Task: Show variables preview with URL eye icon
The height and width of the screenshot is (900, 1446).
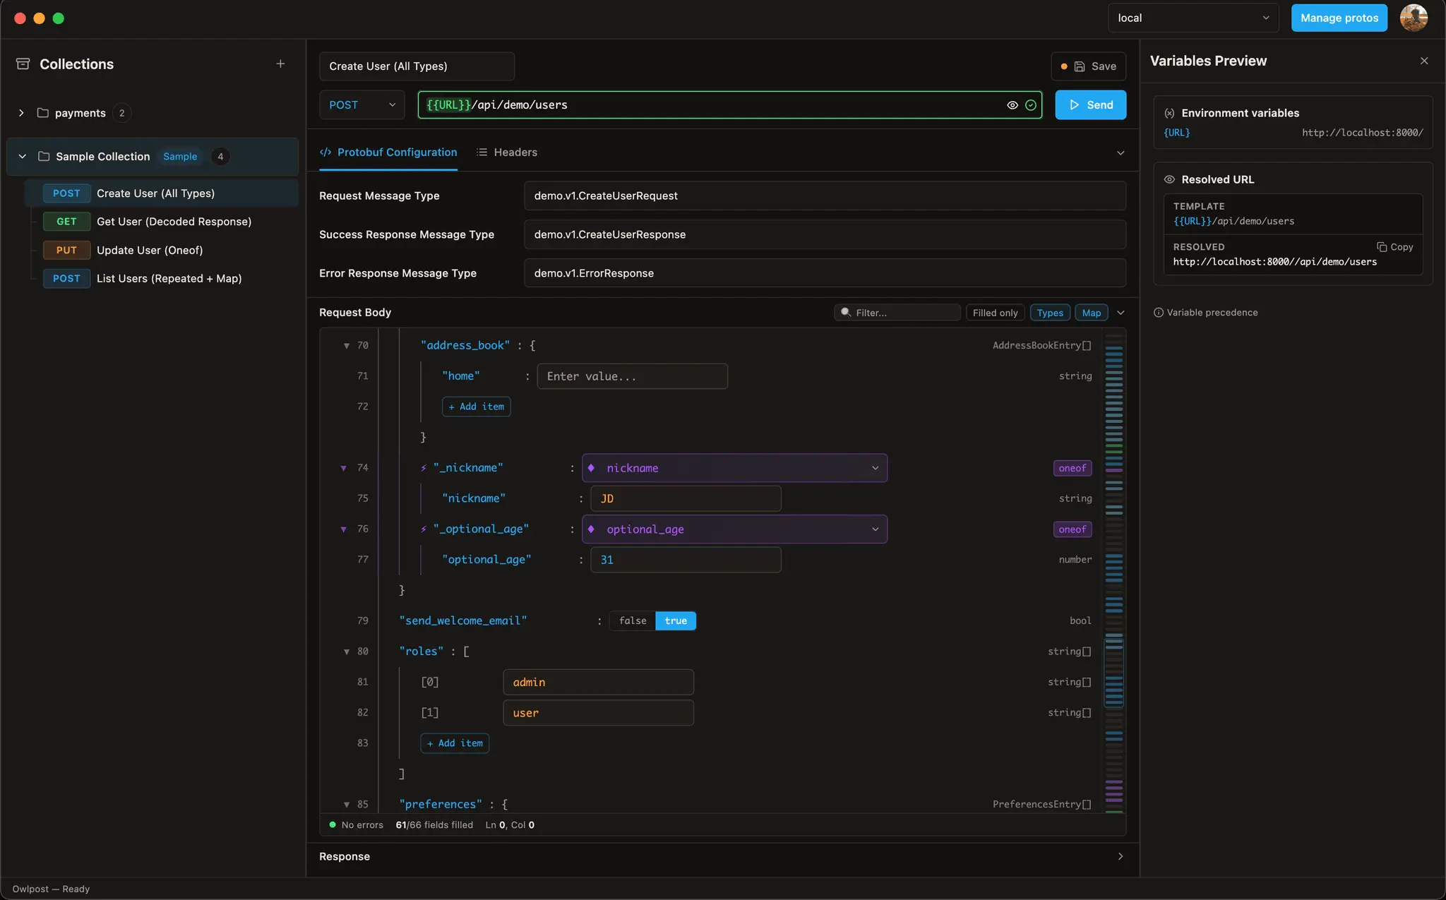Action: click(1012, 105)
